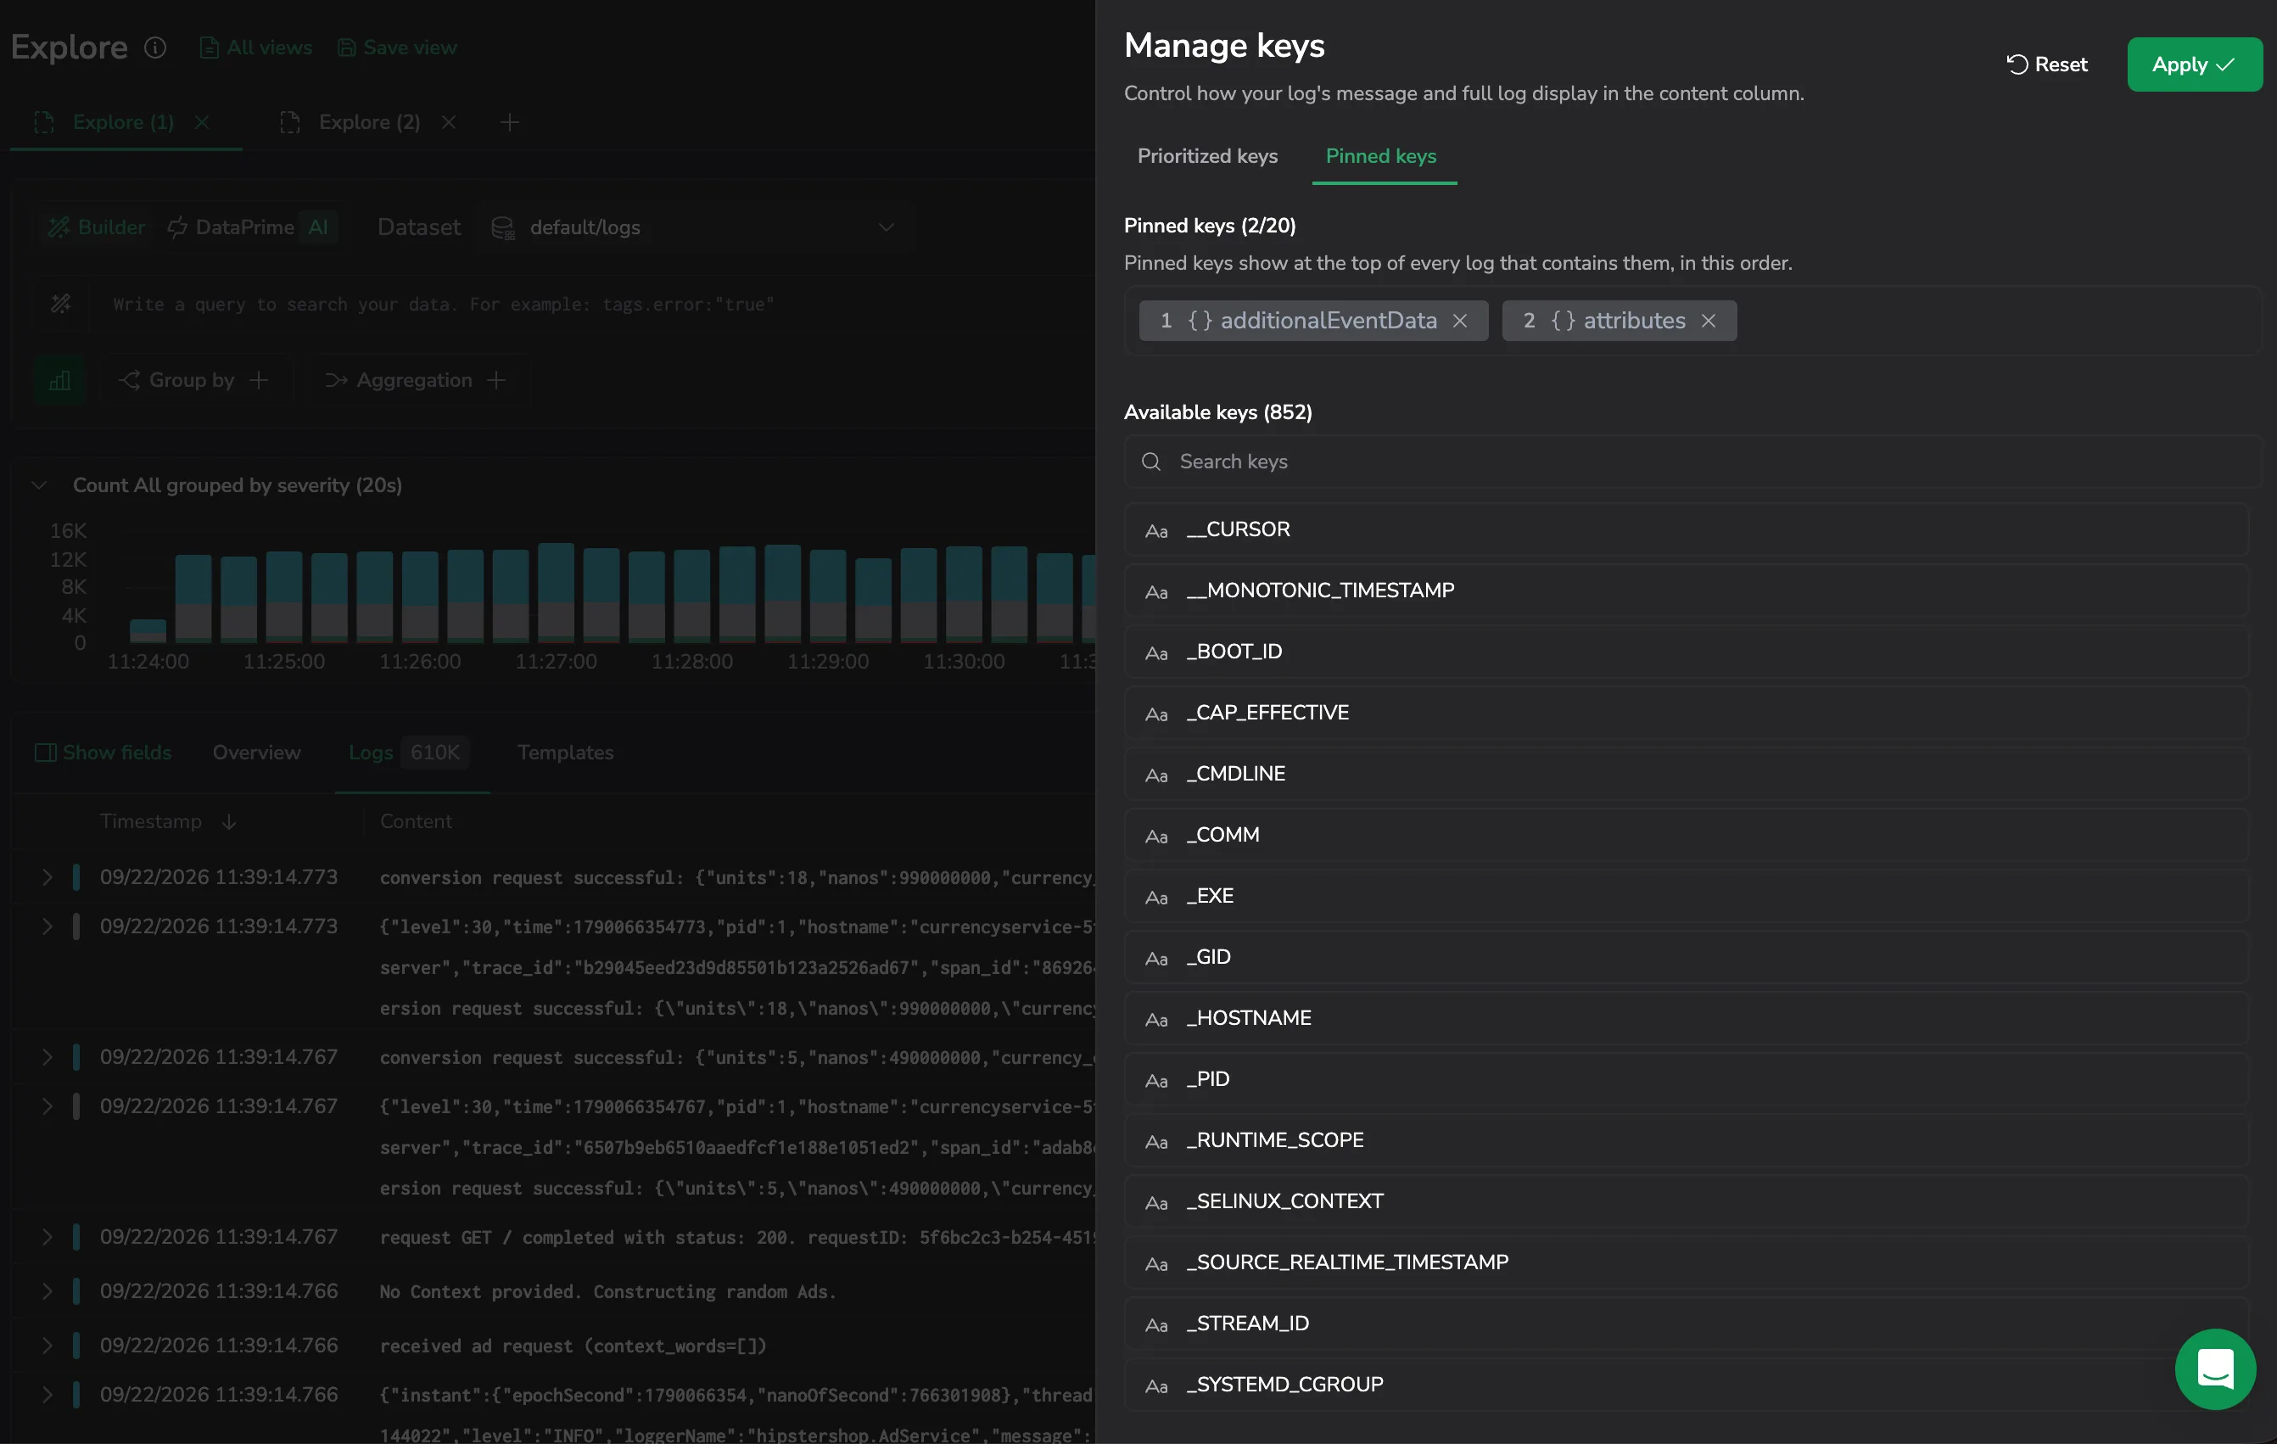Sort by Timestamp column arrow
The image size is (2277, 1444).
[229, 822]
